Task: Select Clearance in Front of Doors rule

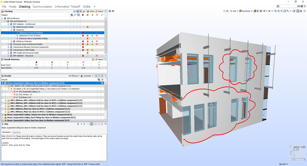Action: (30, 36)
